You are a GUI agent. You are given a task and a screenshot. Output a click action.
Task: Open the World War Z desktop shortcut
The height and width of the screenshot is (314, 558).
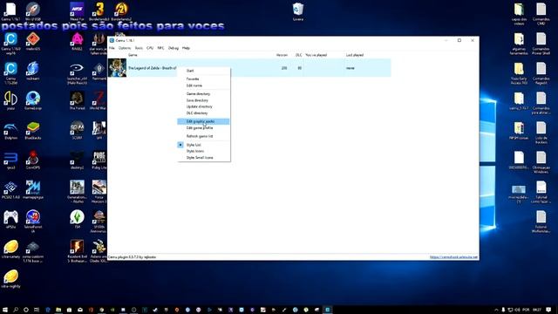pyautogui.click(x=99, y=101)
